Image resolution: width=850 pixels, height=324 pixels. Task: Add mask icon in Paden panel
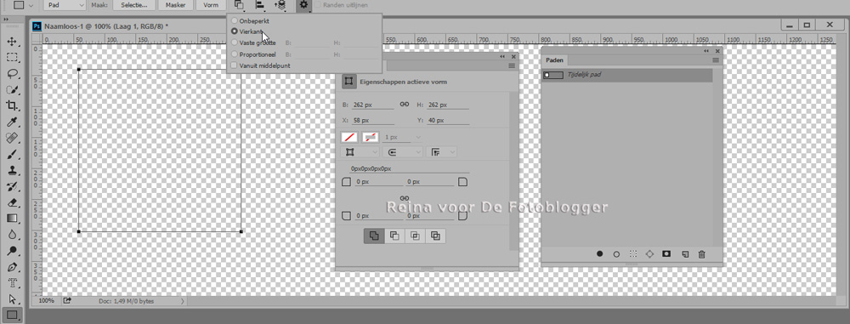point(666,253)
